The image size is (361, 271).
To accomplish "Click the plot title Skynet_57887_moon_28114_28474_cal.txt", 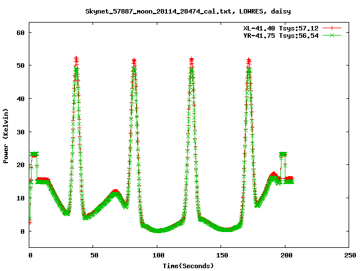I will click(188, 11).
